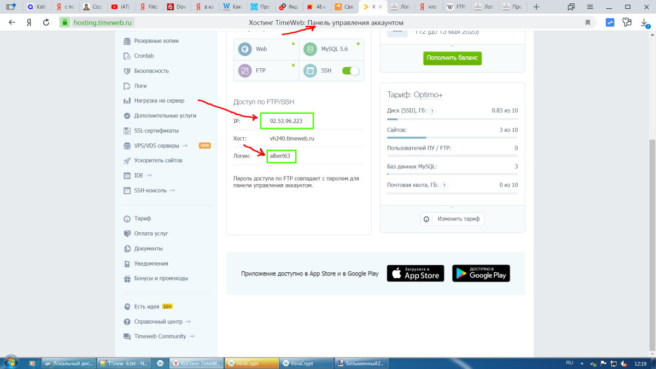Image resolution: width=656 pixels, height=369 pixels.
Task: Click the 12:19 system clock
Action: pos(641,363)
